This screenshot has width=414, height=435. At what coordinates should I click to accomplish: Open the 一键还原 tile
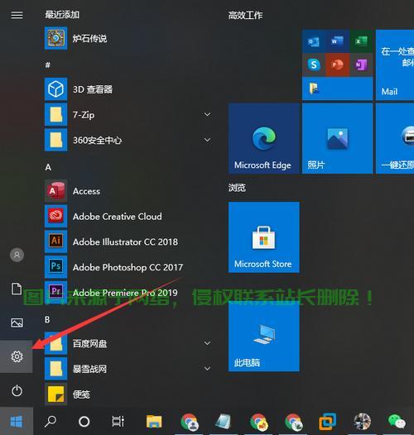[395, 138]
